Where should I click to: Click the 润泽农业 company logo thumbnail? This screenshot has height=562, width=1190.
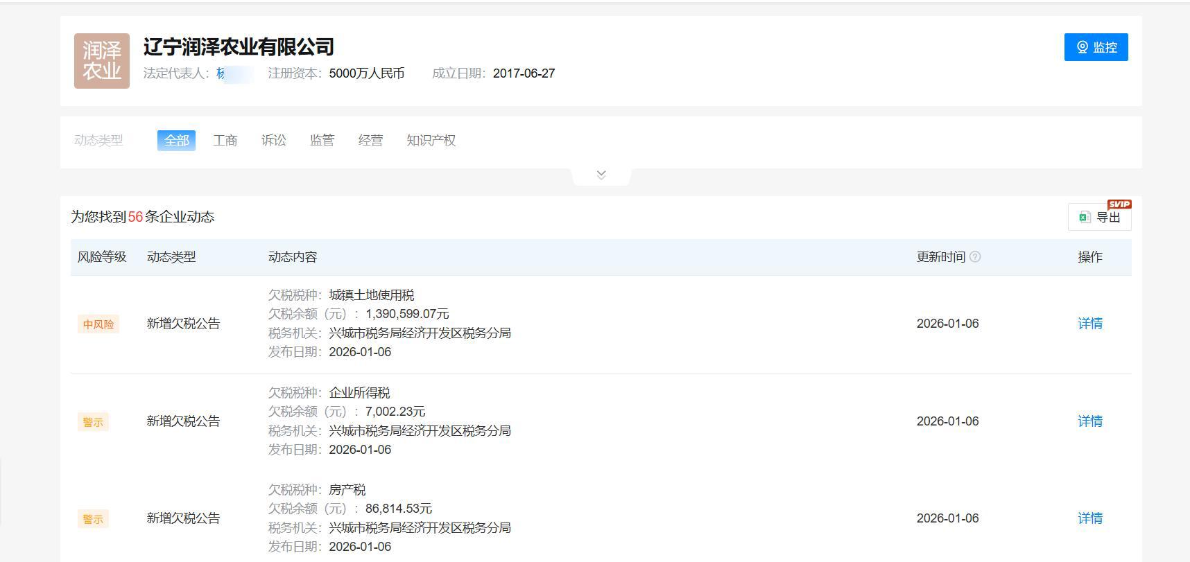click(102, 61)
